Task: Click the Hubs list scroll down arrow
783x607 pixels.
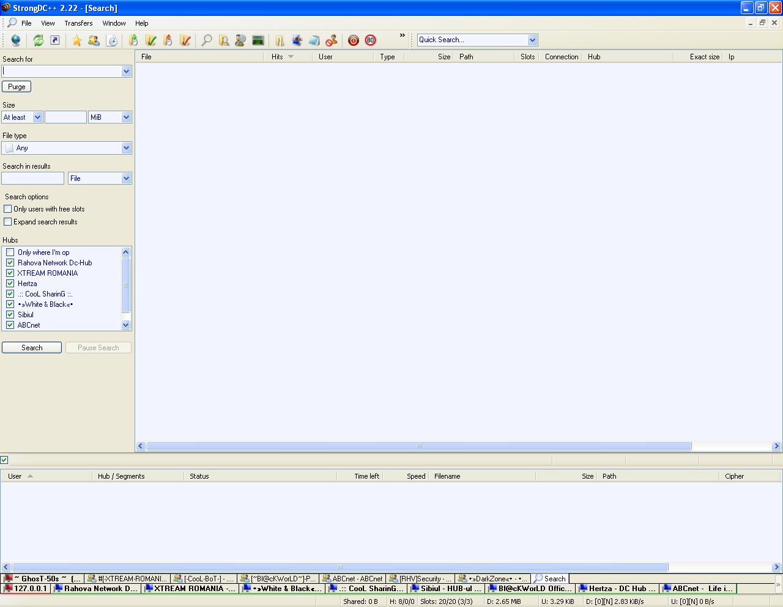Action: tap(126, 325)
